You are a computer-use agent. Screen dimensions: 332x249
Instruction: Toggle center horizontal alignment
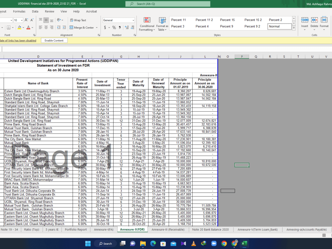point(46,27)
